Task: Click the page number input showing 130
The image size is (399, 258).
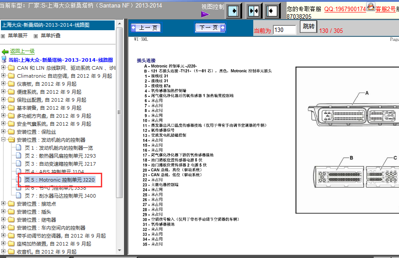Action: tap(284, 30)
